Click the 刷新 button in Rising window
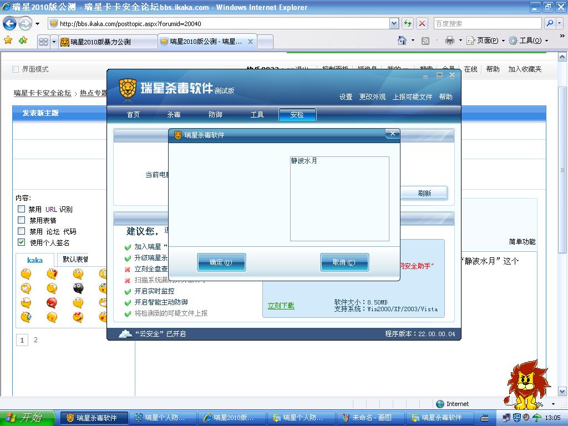 [424, 193]
